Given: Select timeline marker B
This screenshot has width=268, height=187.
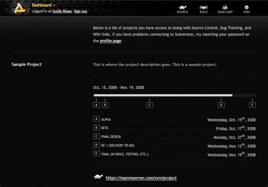Looking at the screenshot, I should pyautogui.click(x=105, y=105).
